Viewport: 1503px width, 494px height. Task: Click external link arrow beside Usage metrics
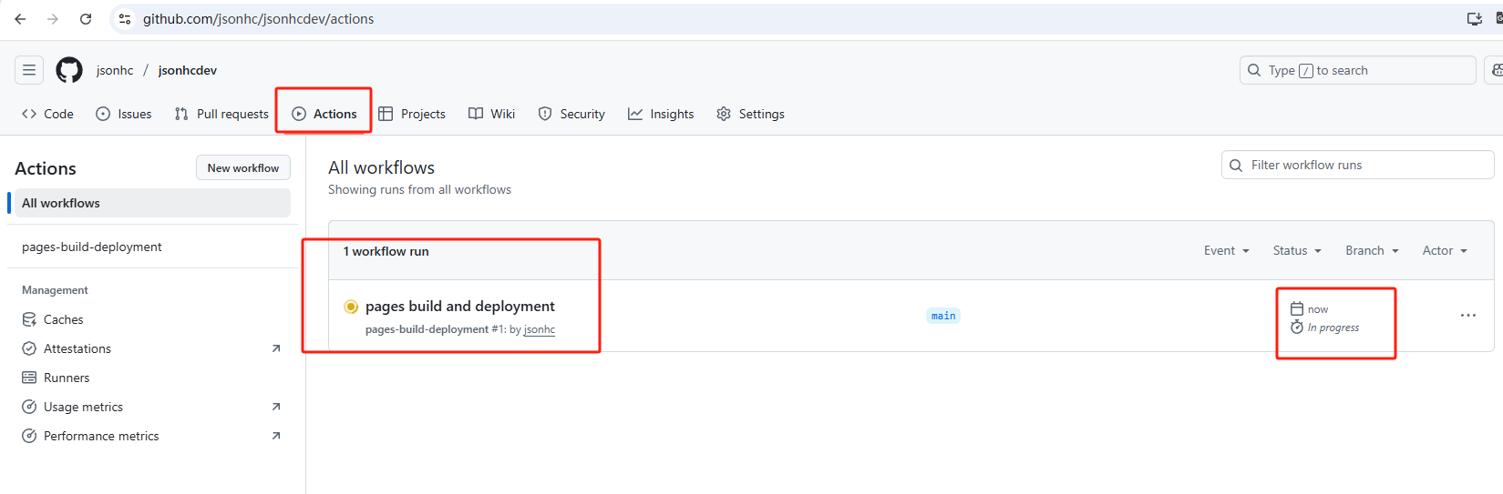coord(276,407)
